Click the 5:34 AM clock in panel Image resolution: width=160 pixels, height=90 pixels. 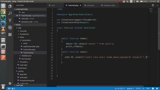click(x=152, y=1)
